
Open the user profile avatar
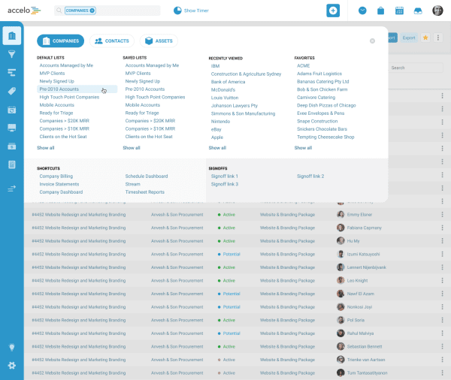click(437, 11)
